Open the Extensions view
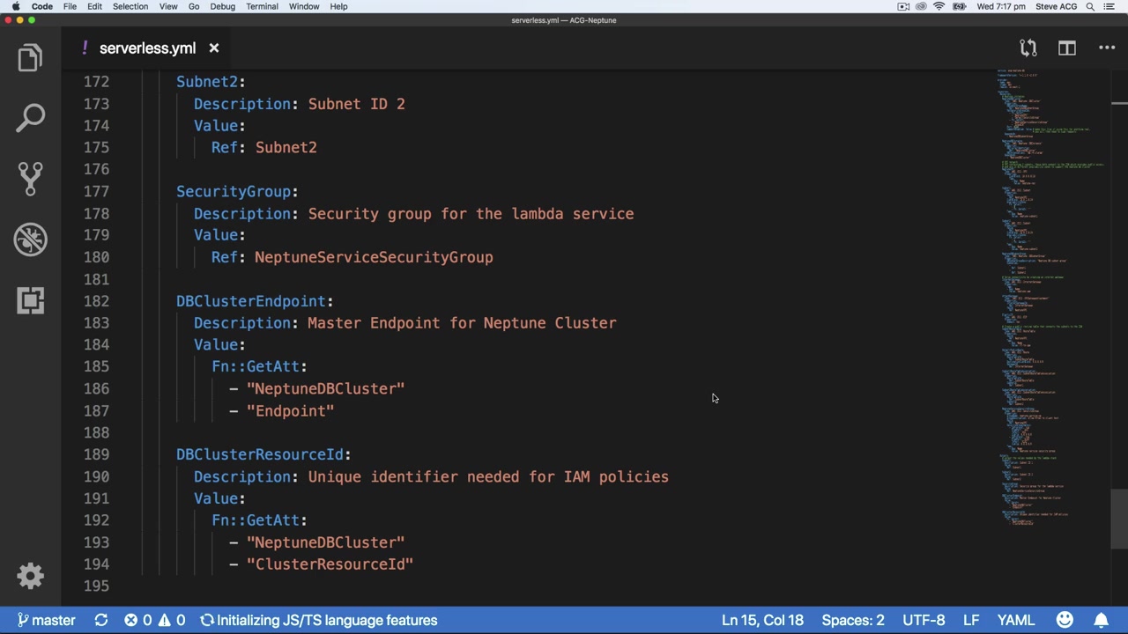Screen dimensions: 1128x634 (30, 300)
